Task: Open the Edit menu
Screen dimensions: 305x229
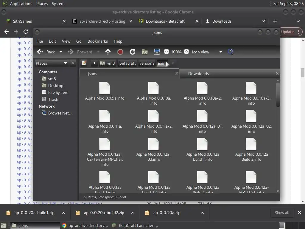Action: [x=52, y=41]
